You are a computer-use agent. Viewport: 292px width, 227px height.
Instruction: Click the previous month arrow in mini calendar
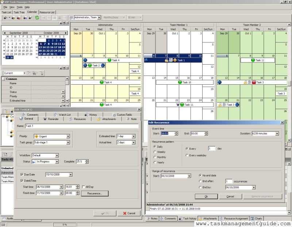coord(4,33)
